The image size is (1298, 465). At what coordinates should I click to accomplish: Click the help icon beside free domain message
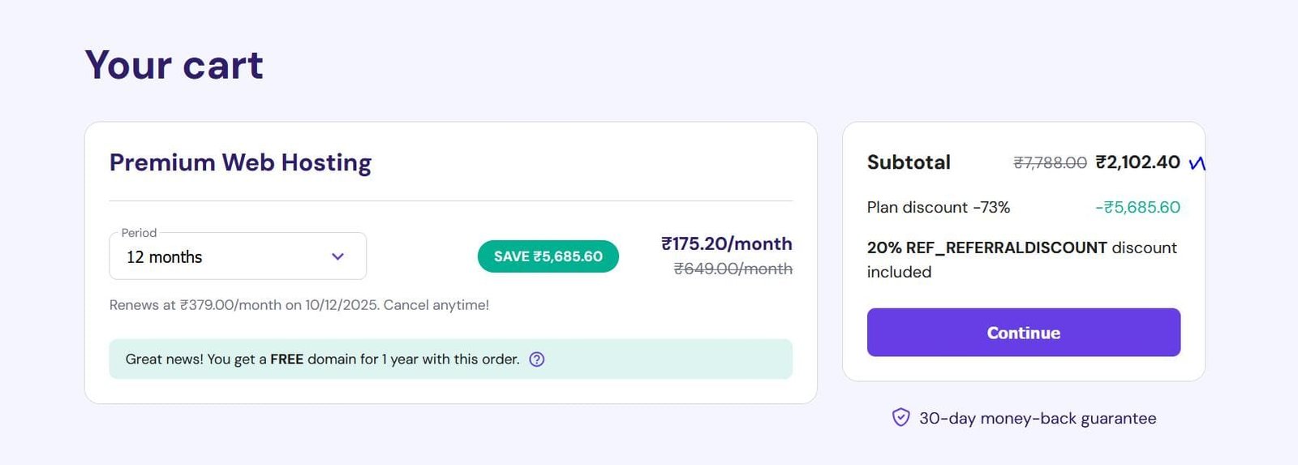click(536, 360)
